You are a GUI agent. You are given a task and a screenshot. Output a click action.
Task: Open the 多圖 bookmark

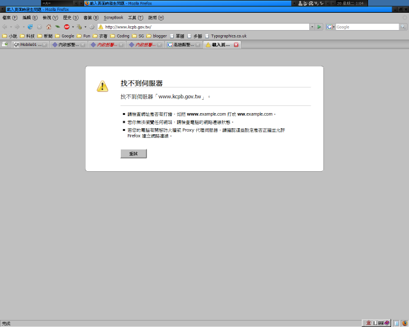pos(195,36)
